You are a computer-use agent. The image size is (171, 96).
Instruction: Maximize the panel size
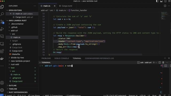(165, 58)
